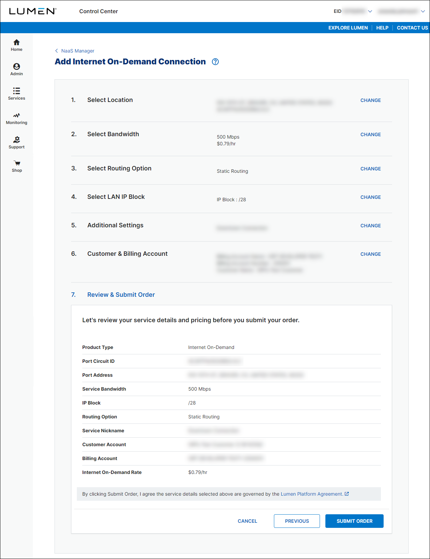Click CHANGE for Select LAN IP Block
The image size is (430, 559).
pyautogui.click(x=371, y=197)
